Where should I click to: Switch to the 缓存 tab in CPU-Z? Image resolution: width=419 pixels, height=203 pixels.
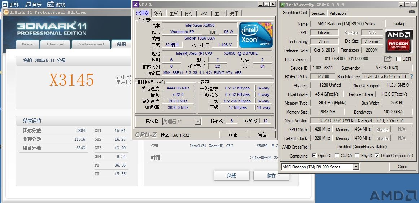tap(159, 13)
